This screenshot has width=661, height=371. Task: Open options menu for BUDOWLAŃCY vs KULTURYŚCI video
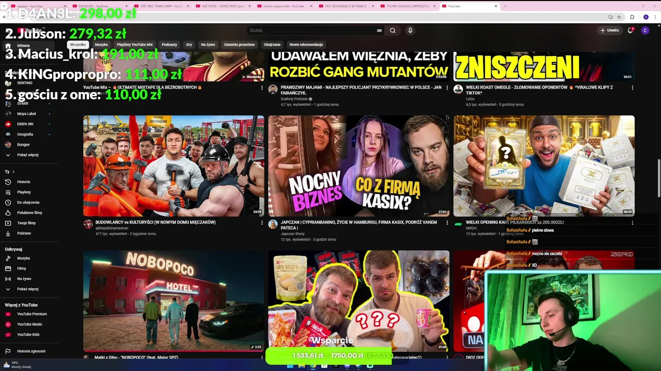click(262, 223)
